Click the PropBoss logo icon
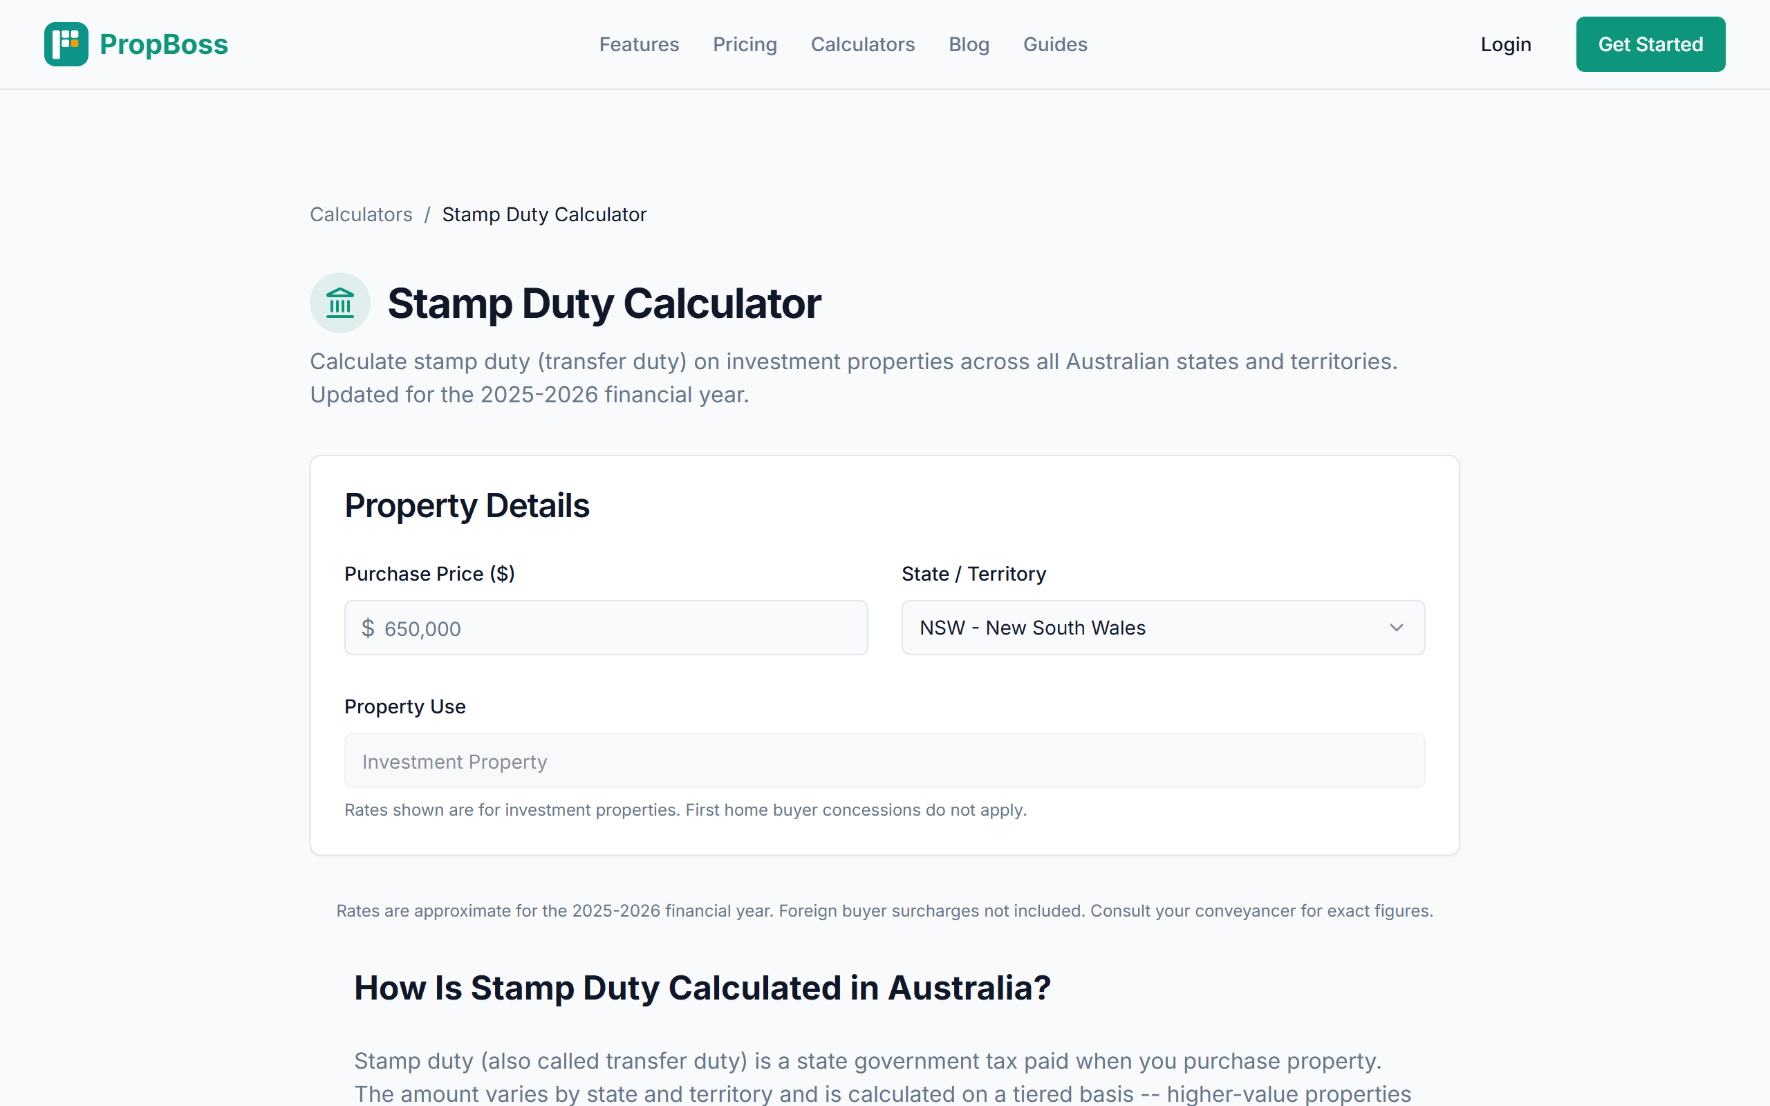Screen dimensions: 1770x1106 66,44
